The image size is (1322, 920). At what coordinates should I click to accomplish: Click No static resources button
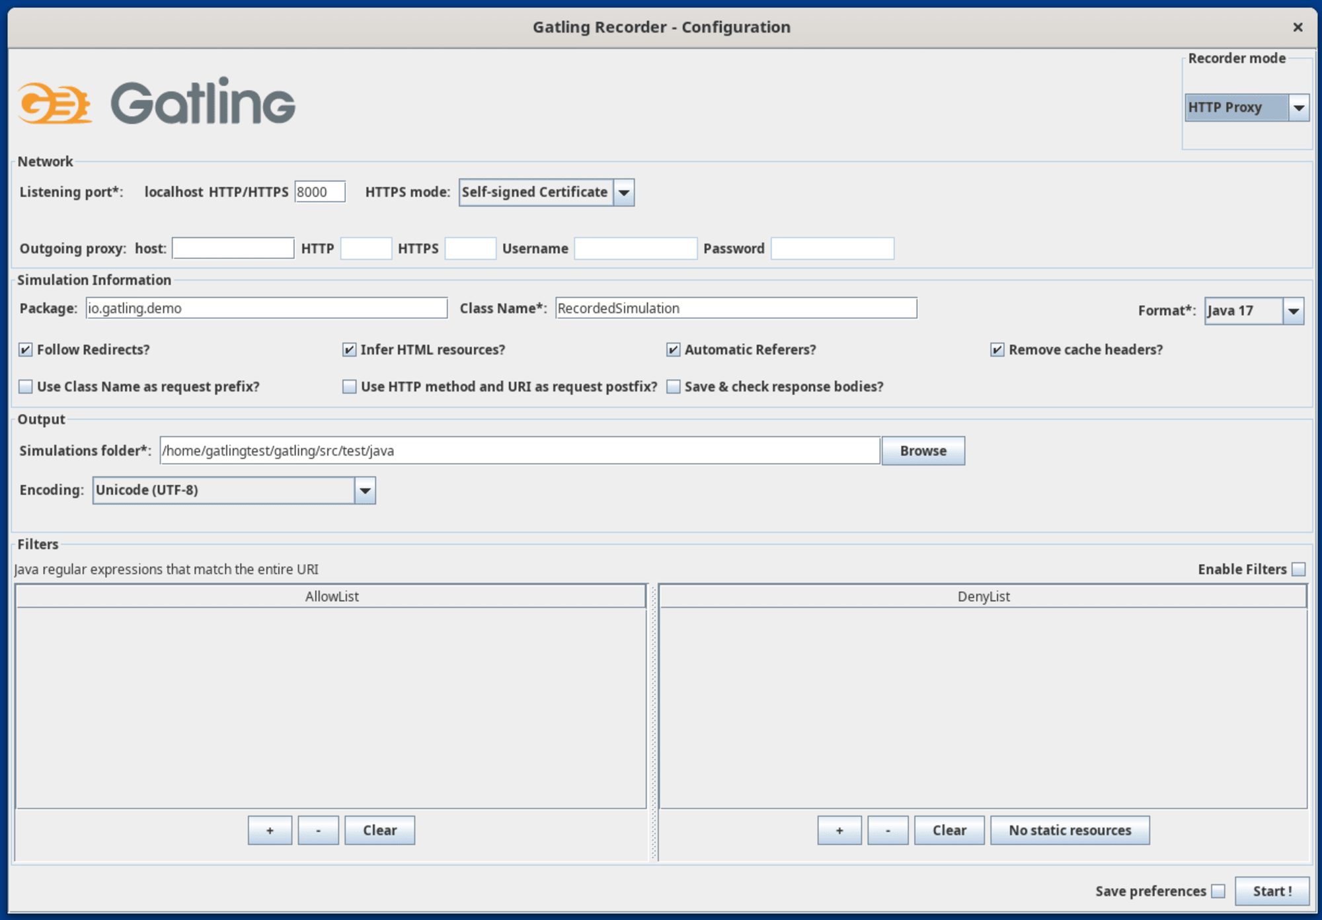1069,830
